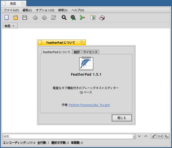Click the 閉じる button

pos(122,118)
